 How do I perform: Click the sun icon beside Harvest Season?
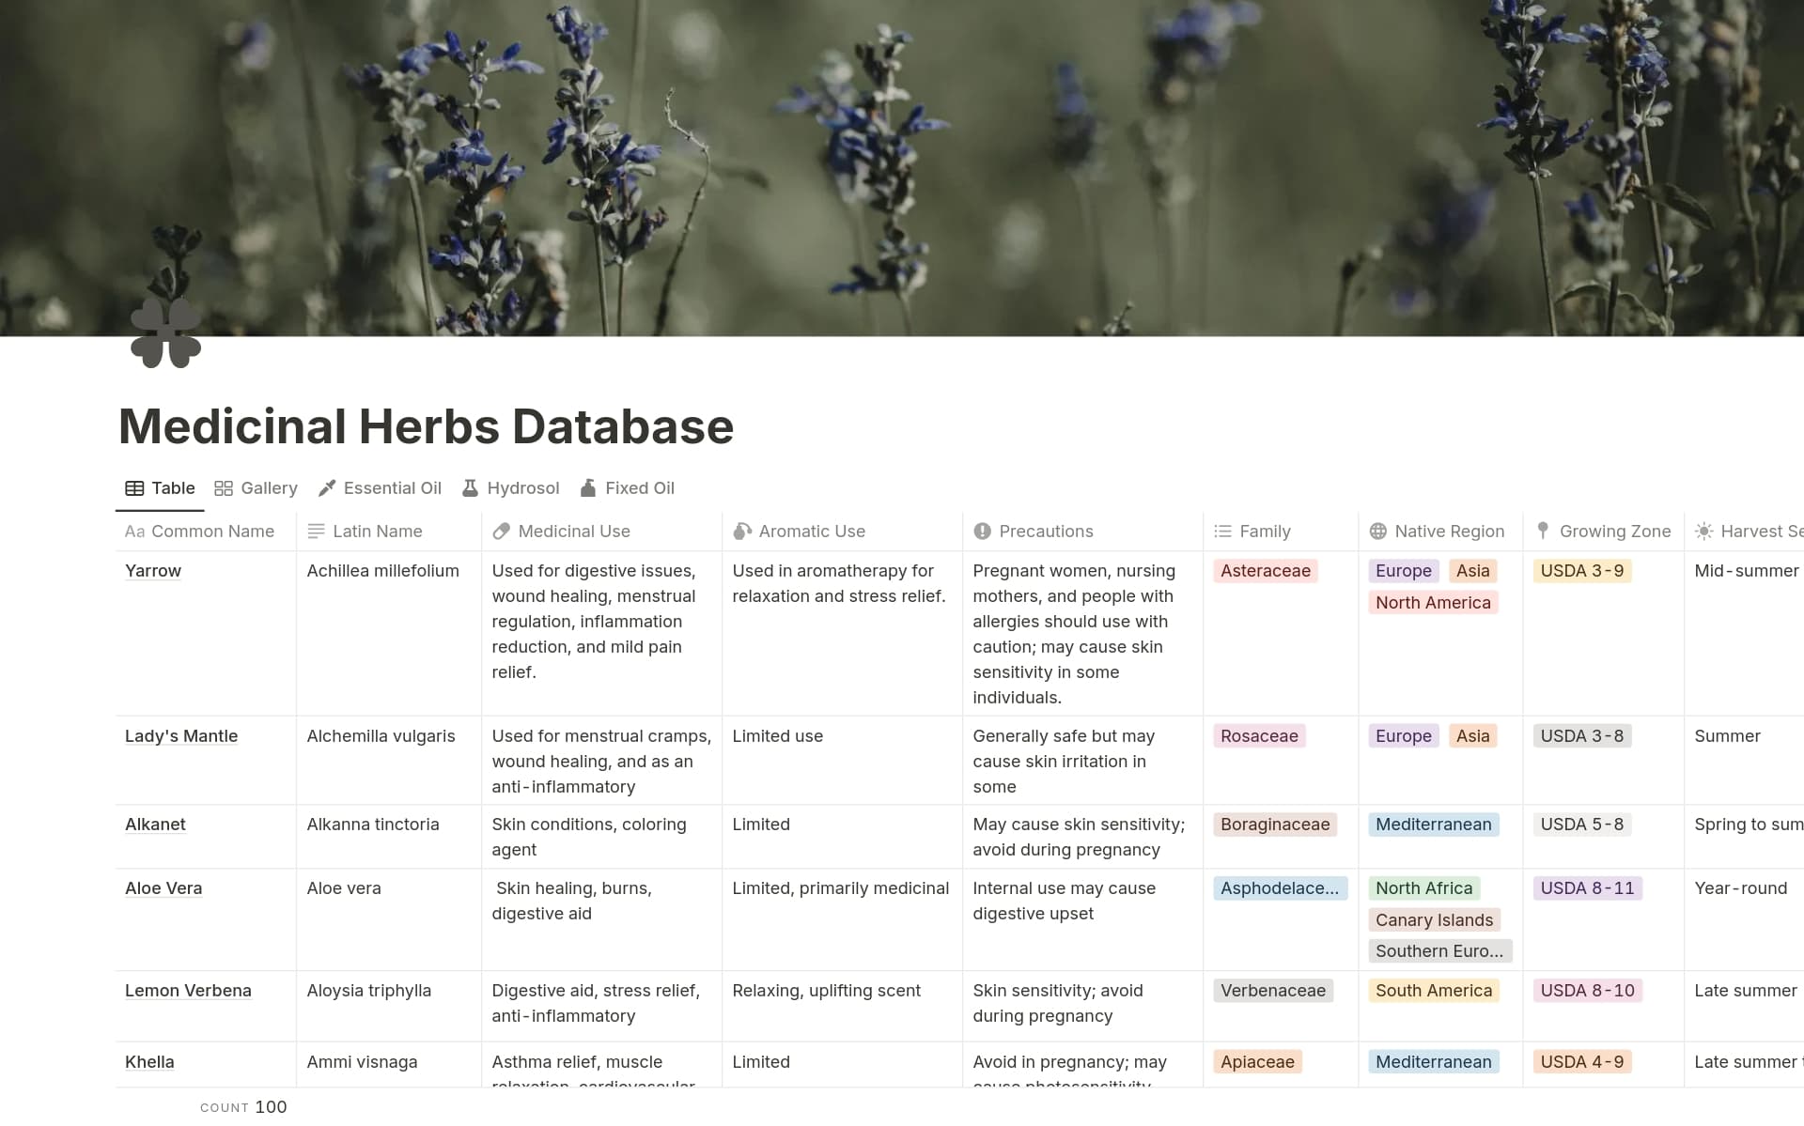[1704, 532]
